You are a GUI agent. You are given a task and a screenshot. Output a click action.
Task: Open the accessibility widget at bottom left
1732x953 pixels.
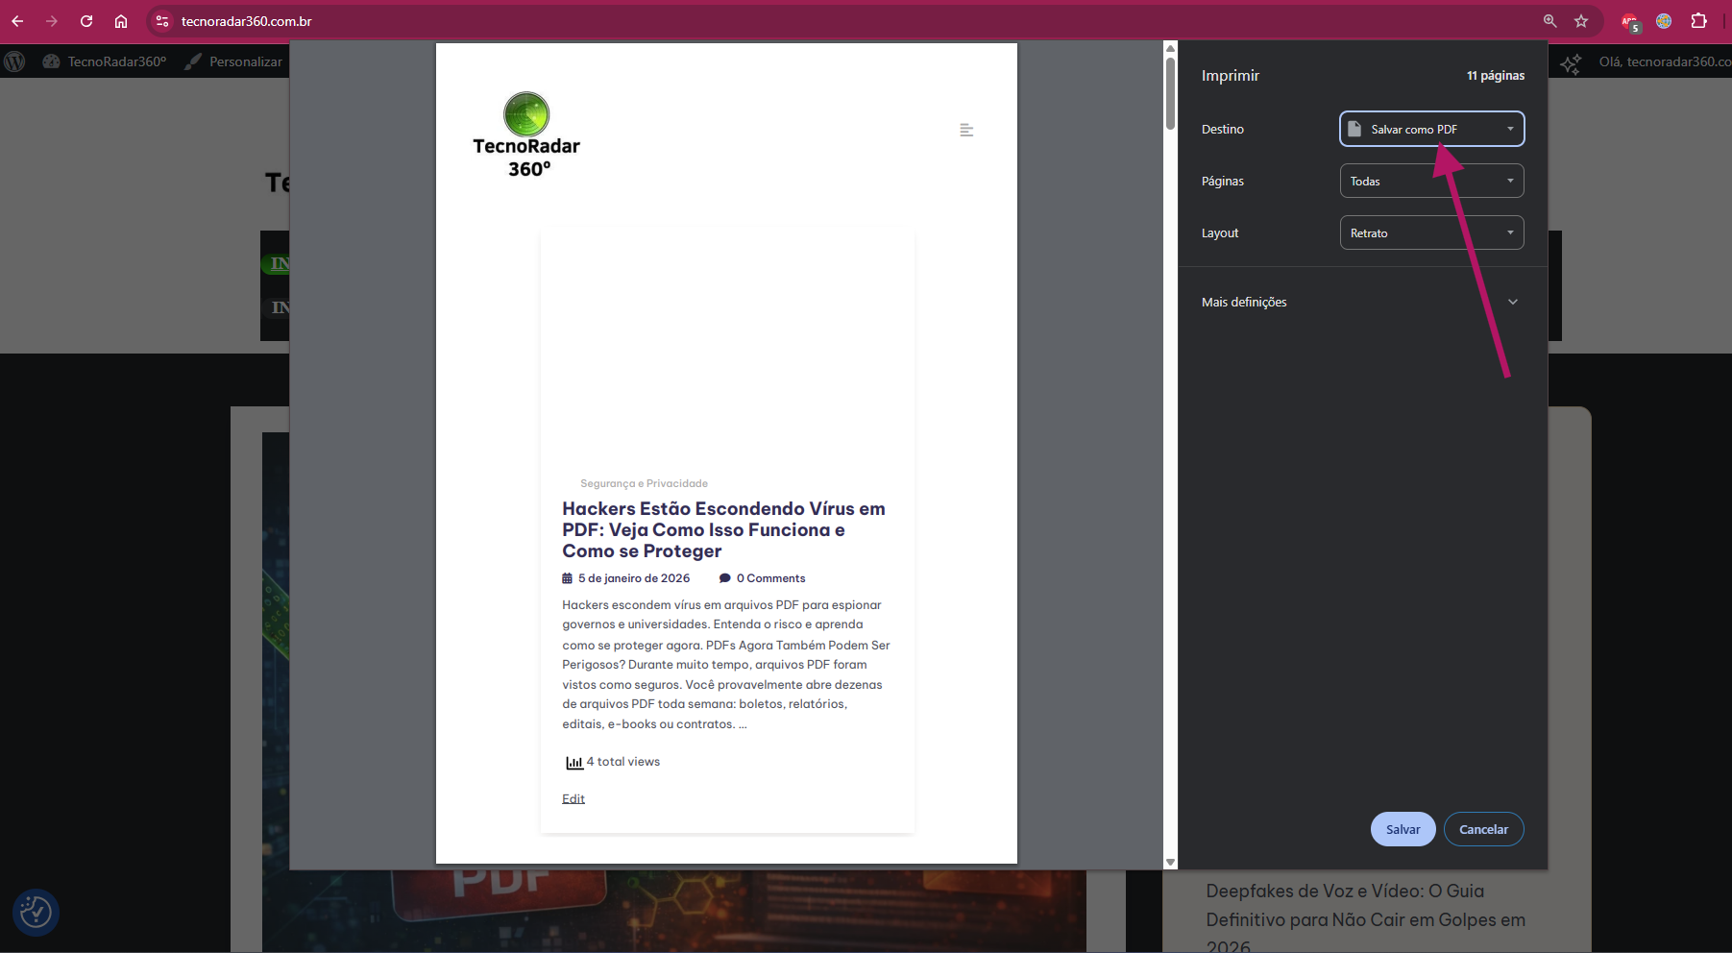coord(36,912)
